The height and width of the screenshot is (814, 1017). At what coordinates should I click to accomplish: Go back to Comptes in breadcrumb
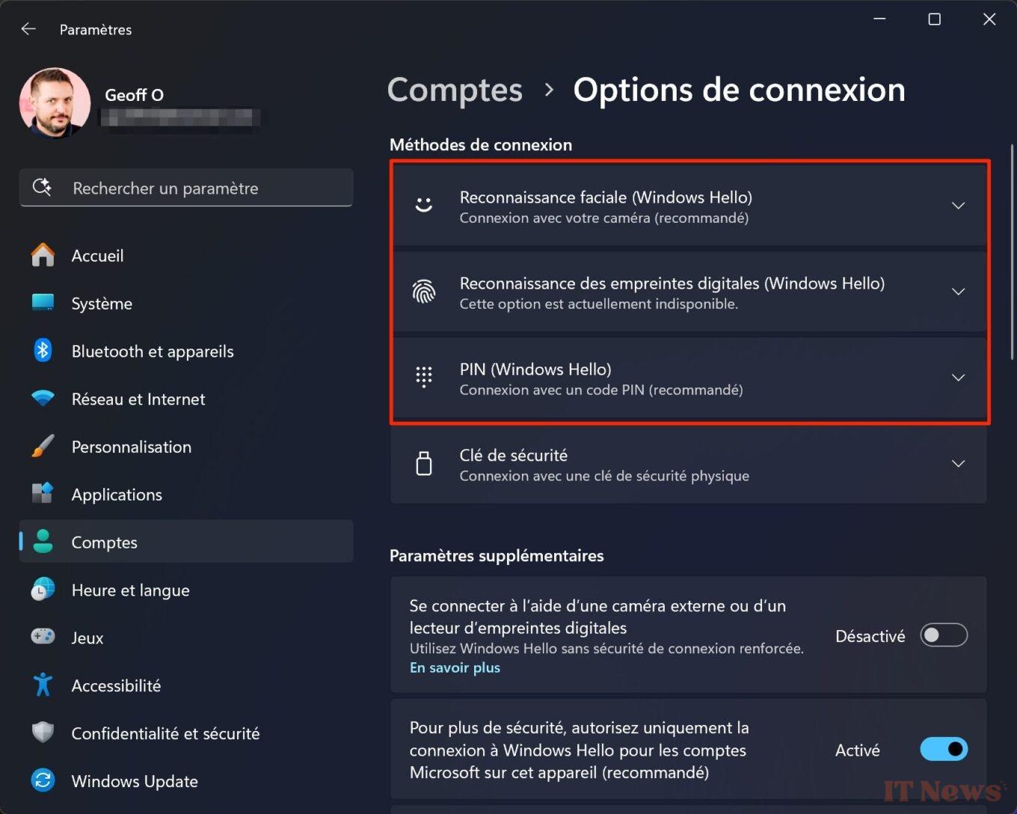(x=455, y=90)
